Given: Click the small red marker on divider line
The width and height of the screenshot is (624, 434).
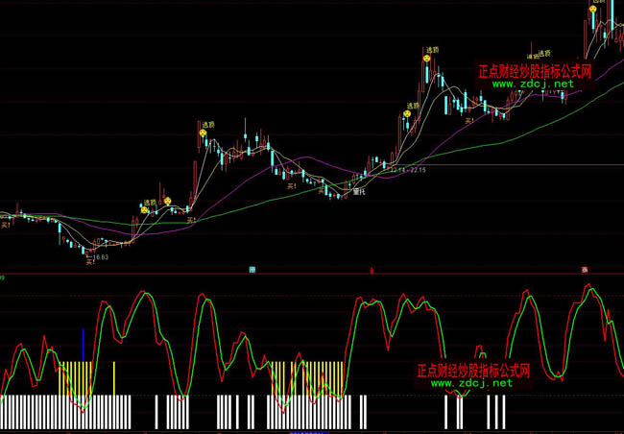Looking at the screenshot, I should pos(372,271).
